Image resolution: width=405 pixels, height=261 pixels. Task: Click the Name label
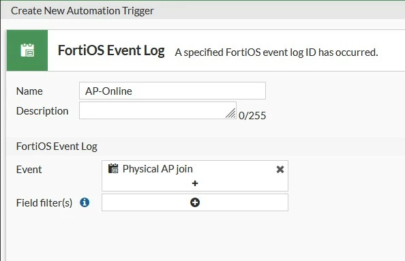click(x=29, y=91)
